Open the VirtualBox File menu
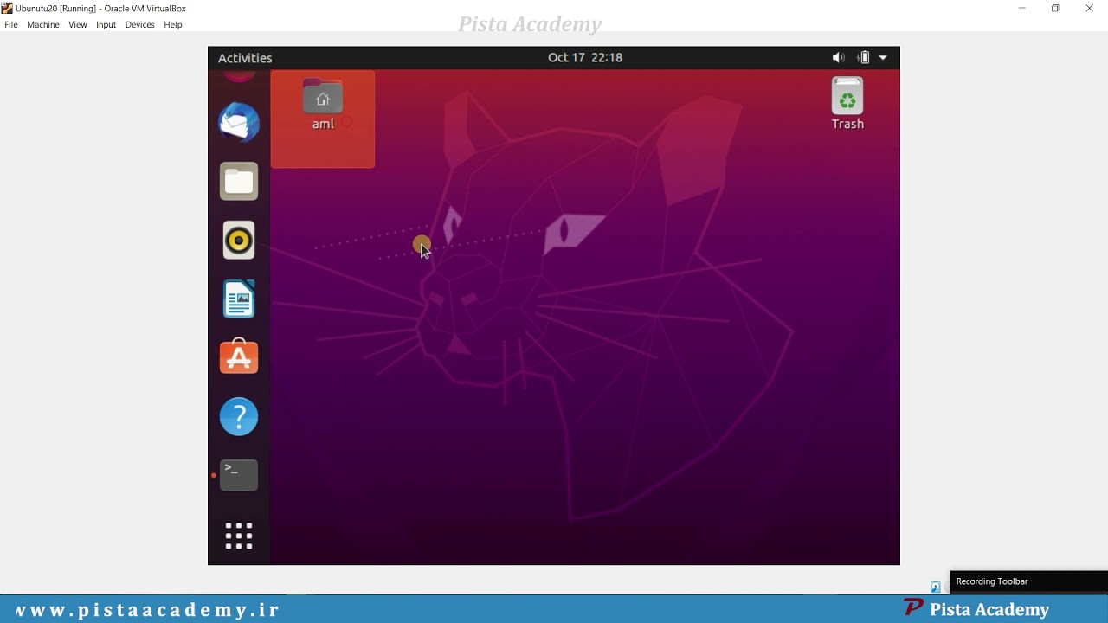 pos(11,25)
